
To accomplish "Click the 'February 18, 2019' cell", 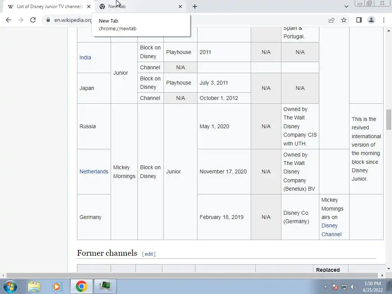I will point(224,217).
